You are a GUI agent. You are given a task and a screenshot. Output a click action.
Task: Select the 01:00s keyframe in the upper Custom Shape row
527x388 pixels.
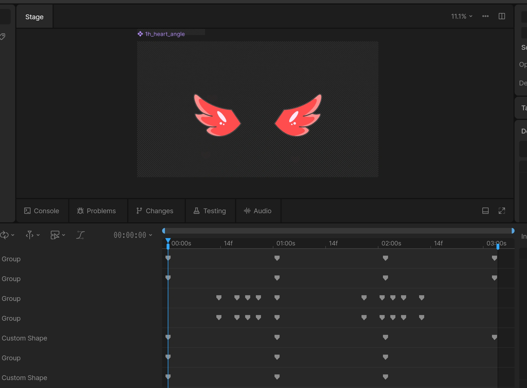tap(277, 337)
